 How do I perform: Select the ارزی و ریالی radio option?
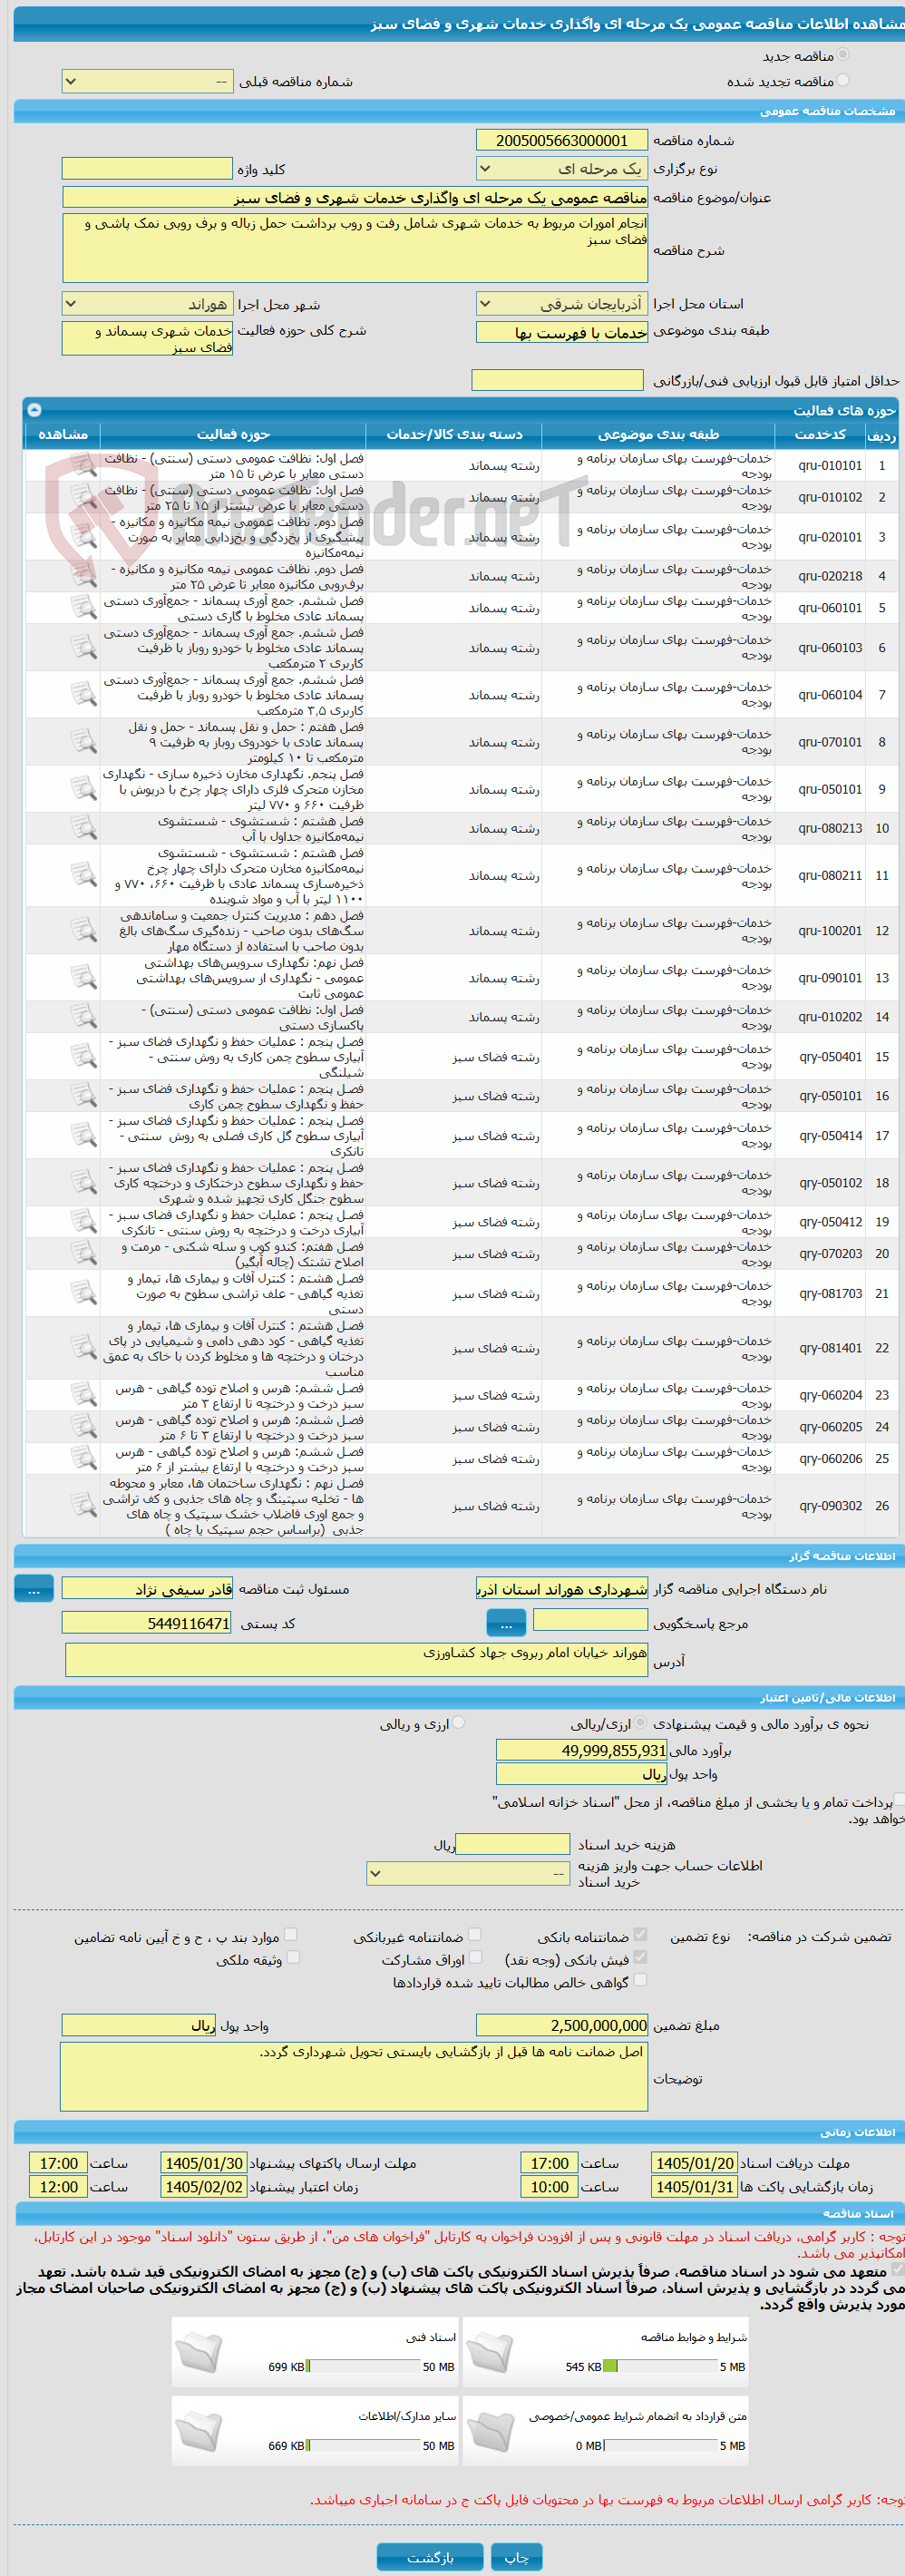pos(459,1722)
